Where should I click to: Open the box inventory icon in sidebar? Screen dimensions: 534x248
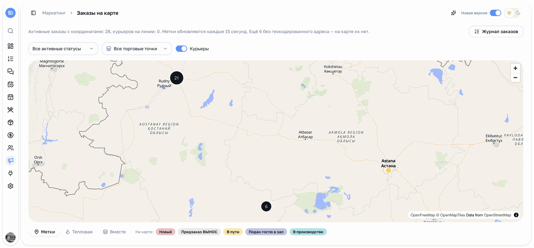point(10,123)
